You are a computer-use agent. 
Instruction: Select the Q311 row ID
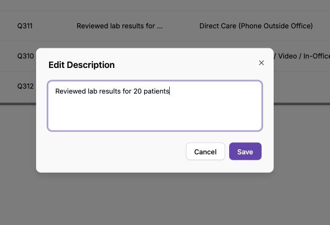point(25,26)
